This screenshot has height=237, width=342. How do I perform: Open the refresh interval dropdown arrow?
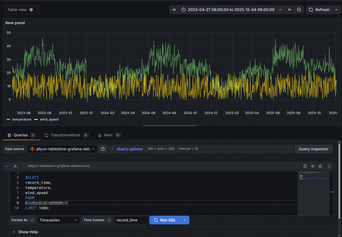[x=336, y=10]
